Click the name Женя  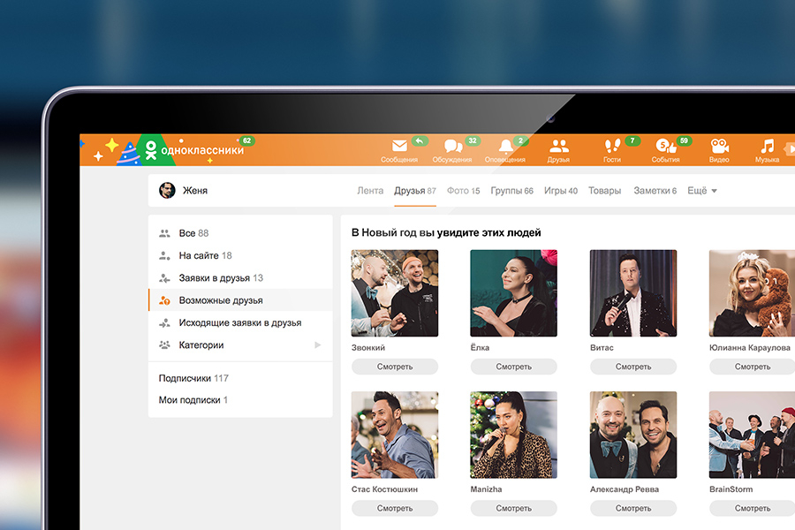tap(195, 191)
